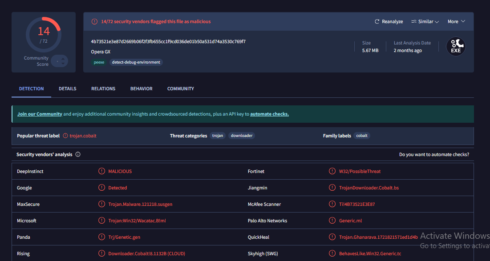Viewport: 490px width, 261px height.
Task: Click the detect-debug-environment tag
Action: pos(136,62)
